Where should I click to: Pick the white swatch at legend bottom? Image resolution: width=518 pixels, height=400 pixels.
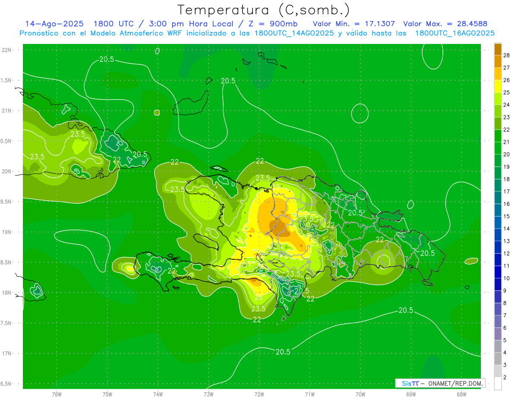pos(498,384)
